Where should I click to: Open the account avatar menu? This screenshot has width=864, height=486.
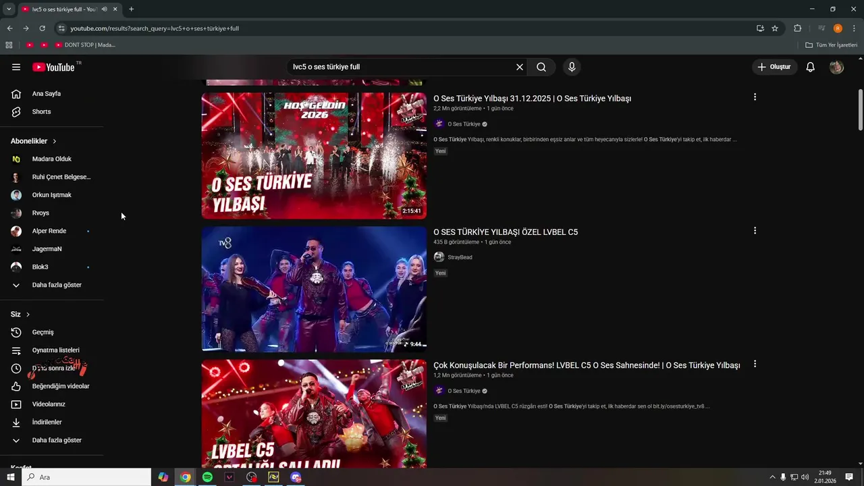pos(836,67)
